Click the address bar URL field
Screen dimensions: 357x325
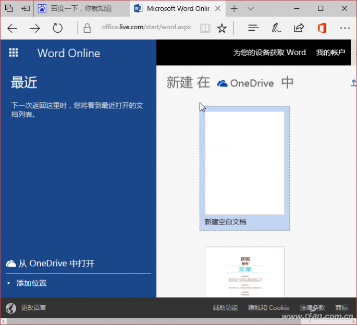click(x=146, y=27)
